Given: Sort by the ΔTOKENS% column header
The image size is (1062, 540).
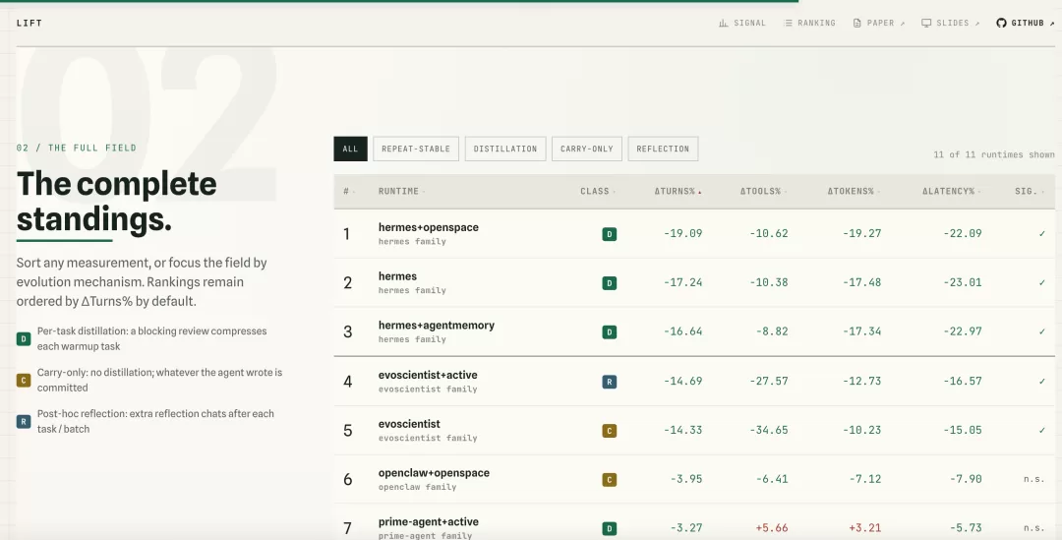Looking at the screenshot, I should pyautogui.click(x=855, y=192).
